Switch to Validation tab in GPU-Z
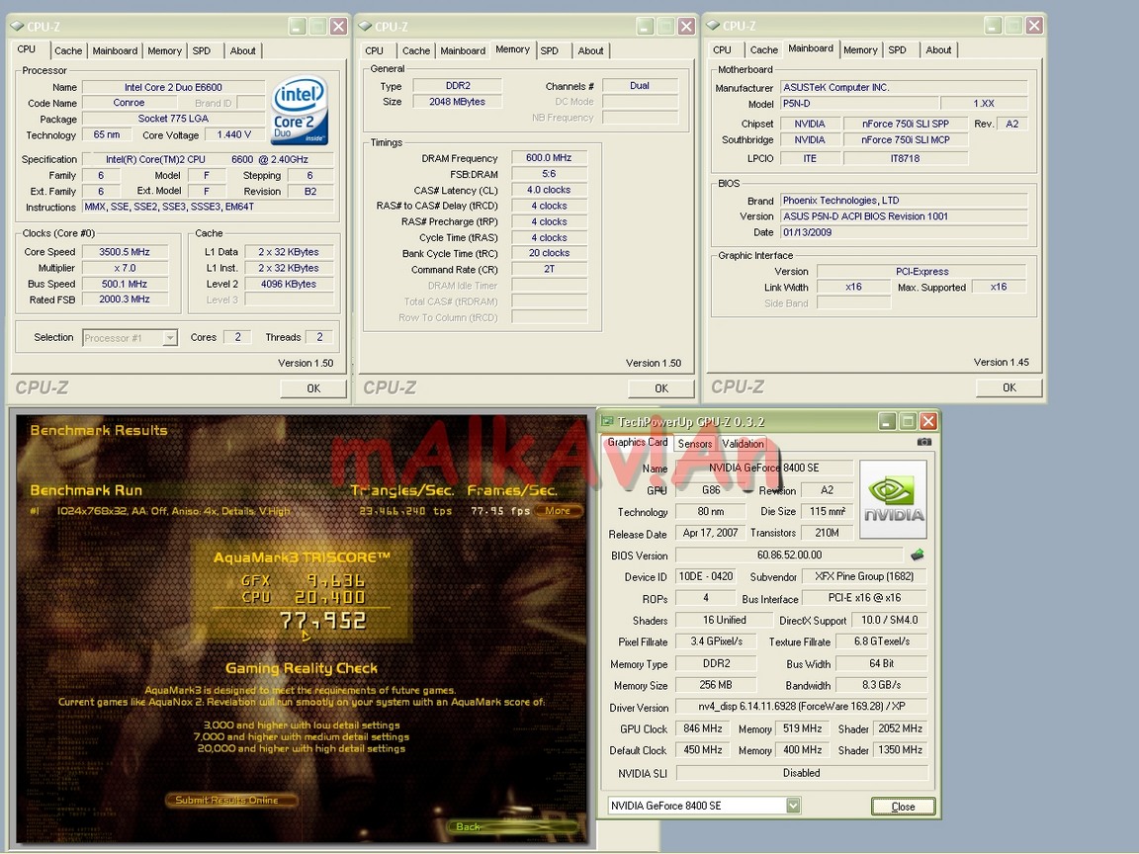 pyautogui.click(x=743, y=444)
